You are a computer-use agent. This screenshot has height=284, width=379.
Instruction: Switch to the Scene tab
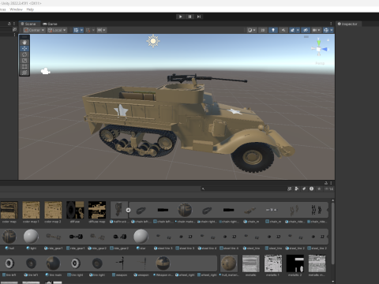[x=28, y=24]
